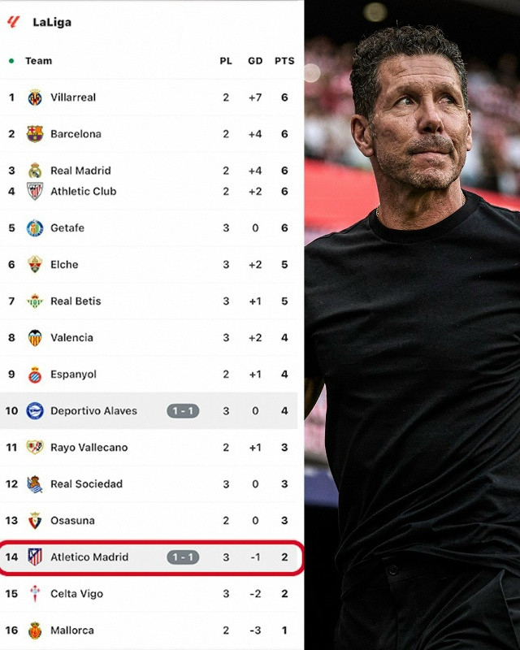The image size is (520, 650).
Task: Select the Real Betis team name
Action: click(x=76, y=301)
